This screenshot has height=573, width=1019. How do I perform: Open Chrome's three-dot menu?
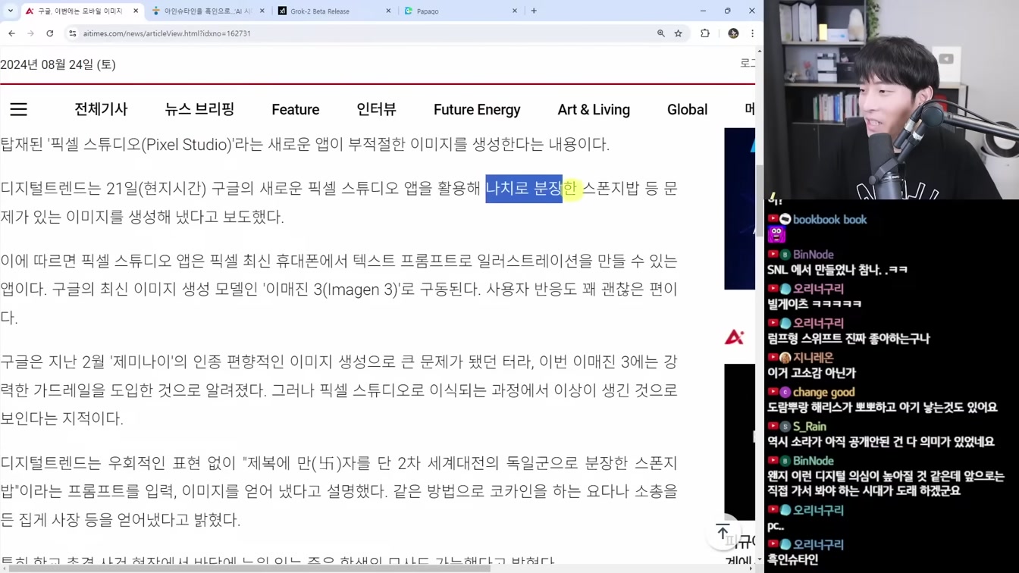click(x=752, y=33)
